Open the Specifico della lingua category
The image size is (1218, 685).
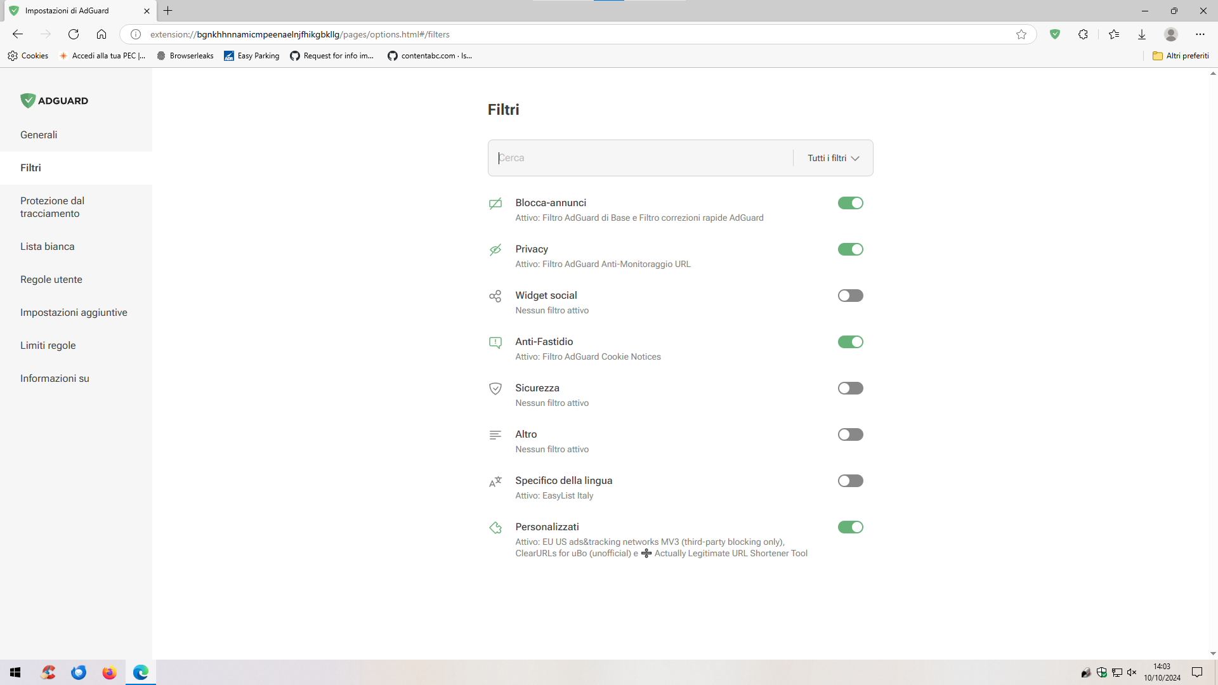pyautogui.click(x=660, y=488)
